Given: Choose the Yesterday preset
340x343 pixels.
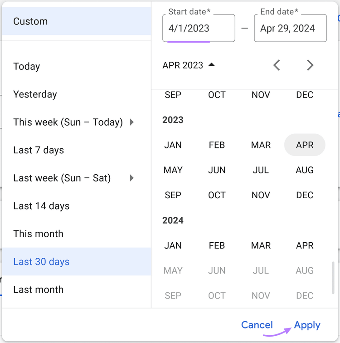Looking at the screenshot, I should 77,94.
